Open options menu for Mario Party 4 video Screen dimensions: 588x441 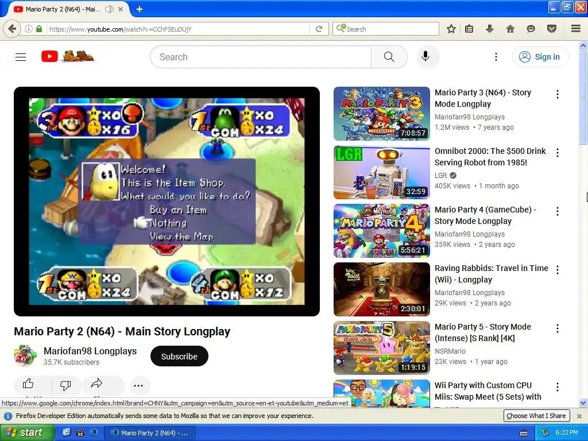pyautogui.click(x=558, y=211)
